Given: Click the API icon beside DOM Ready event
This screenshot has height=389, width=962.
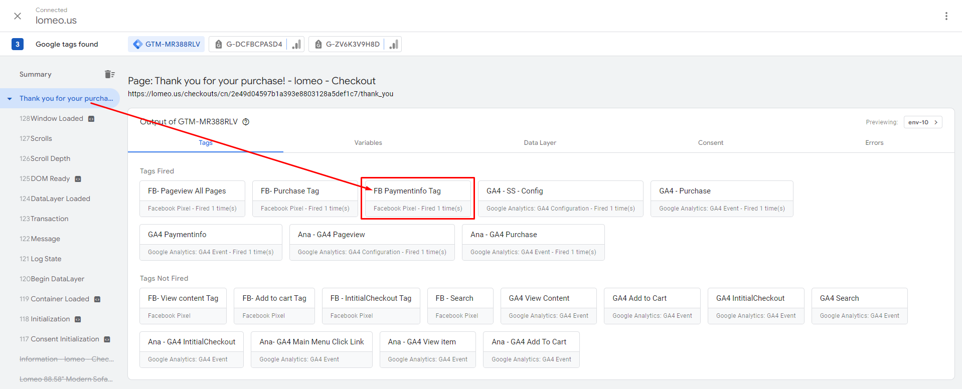Looking at the screenshot, I should click(78, 179).
